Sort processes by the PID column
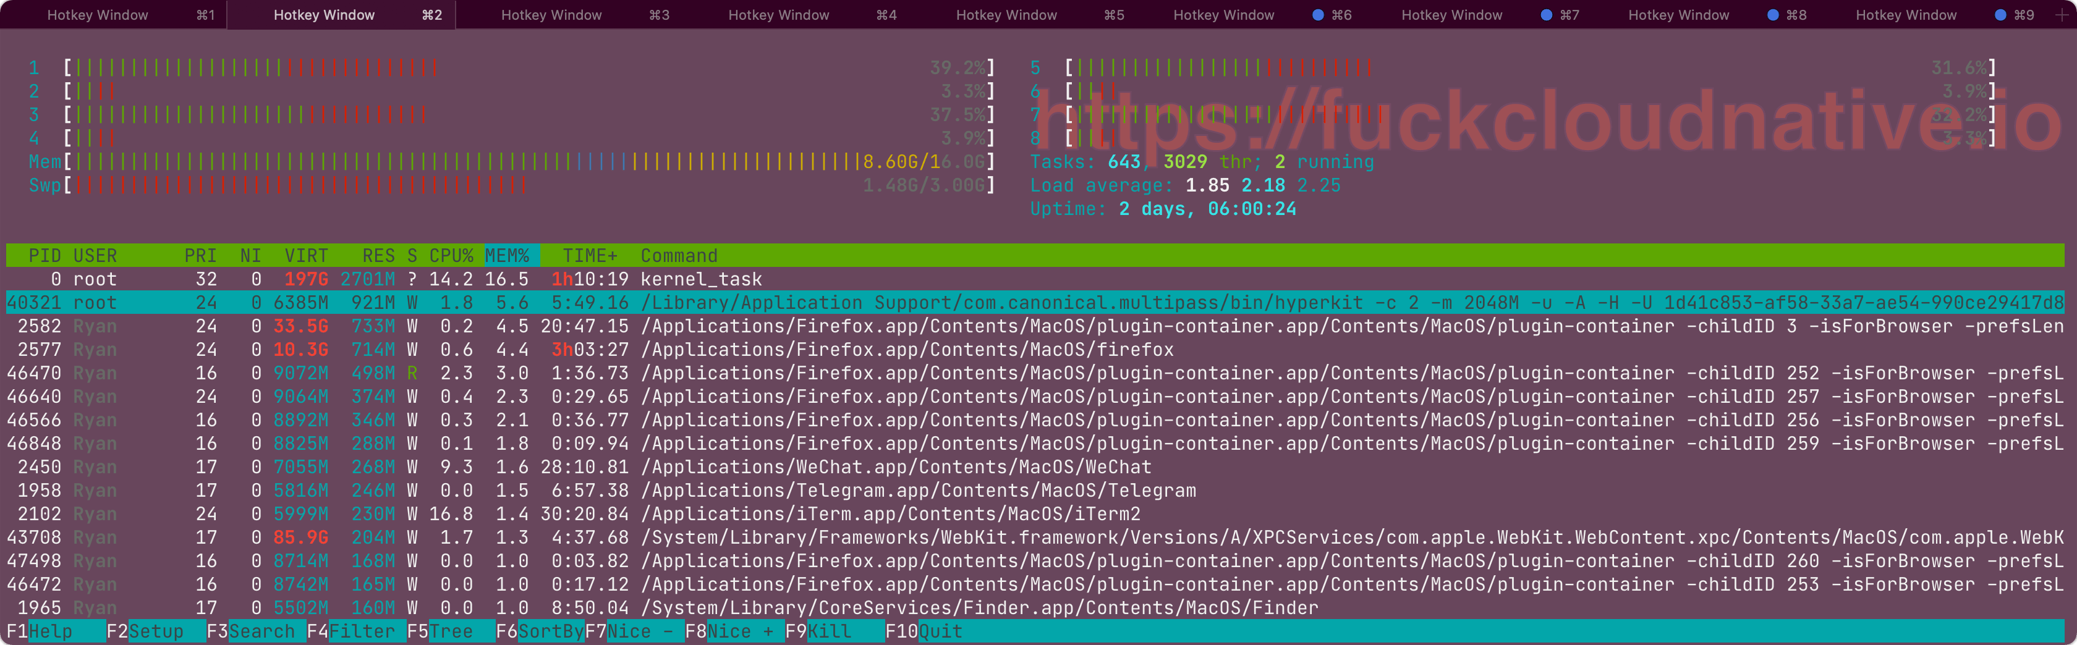The width and height of the screenshot is (2077, 645). (x=45, y=255)
